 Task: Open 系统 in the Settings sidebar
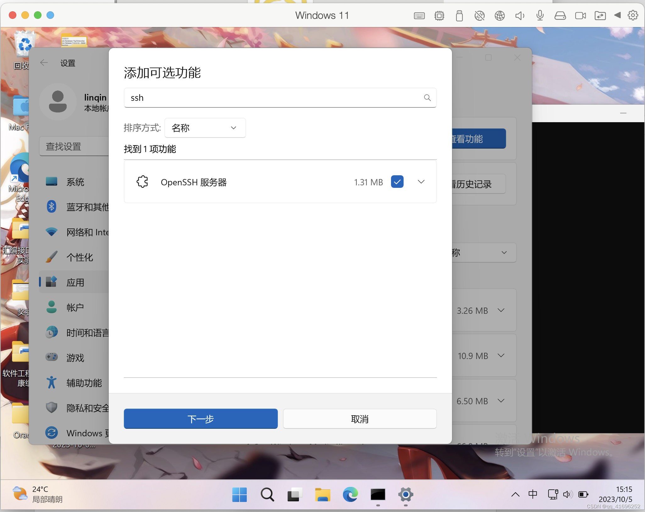(x=74, y=182)
